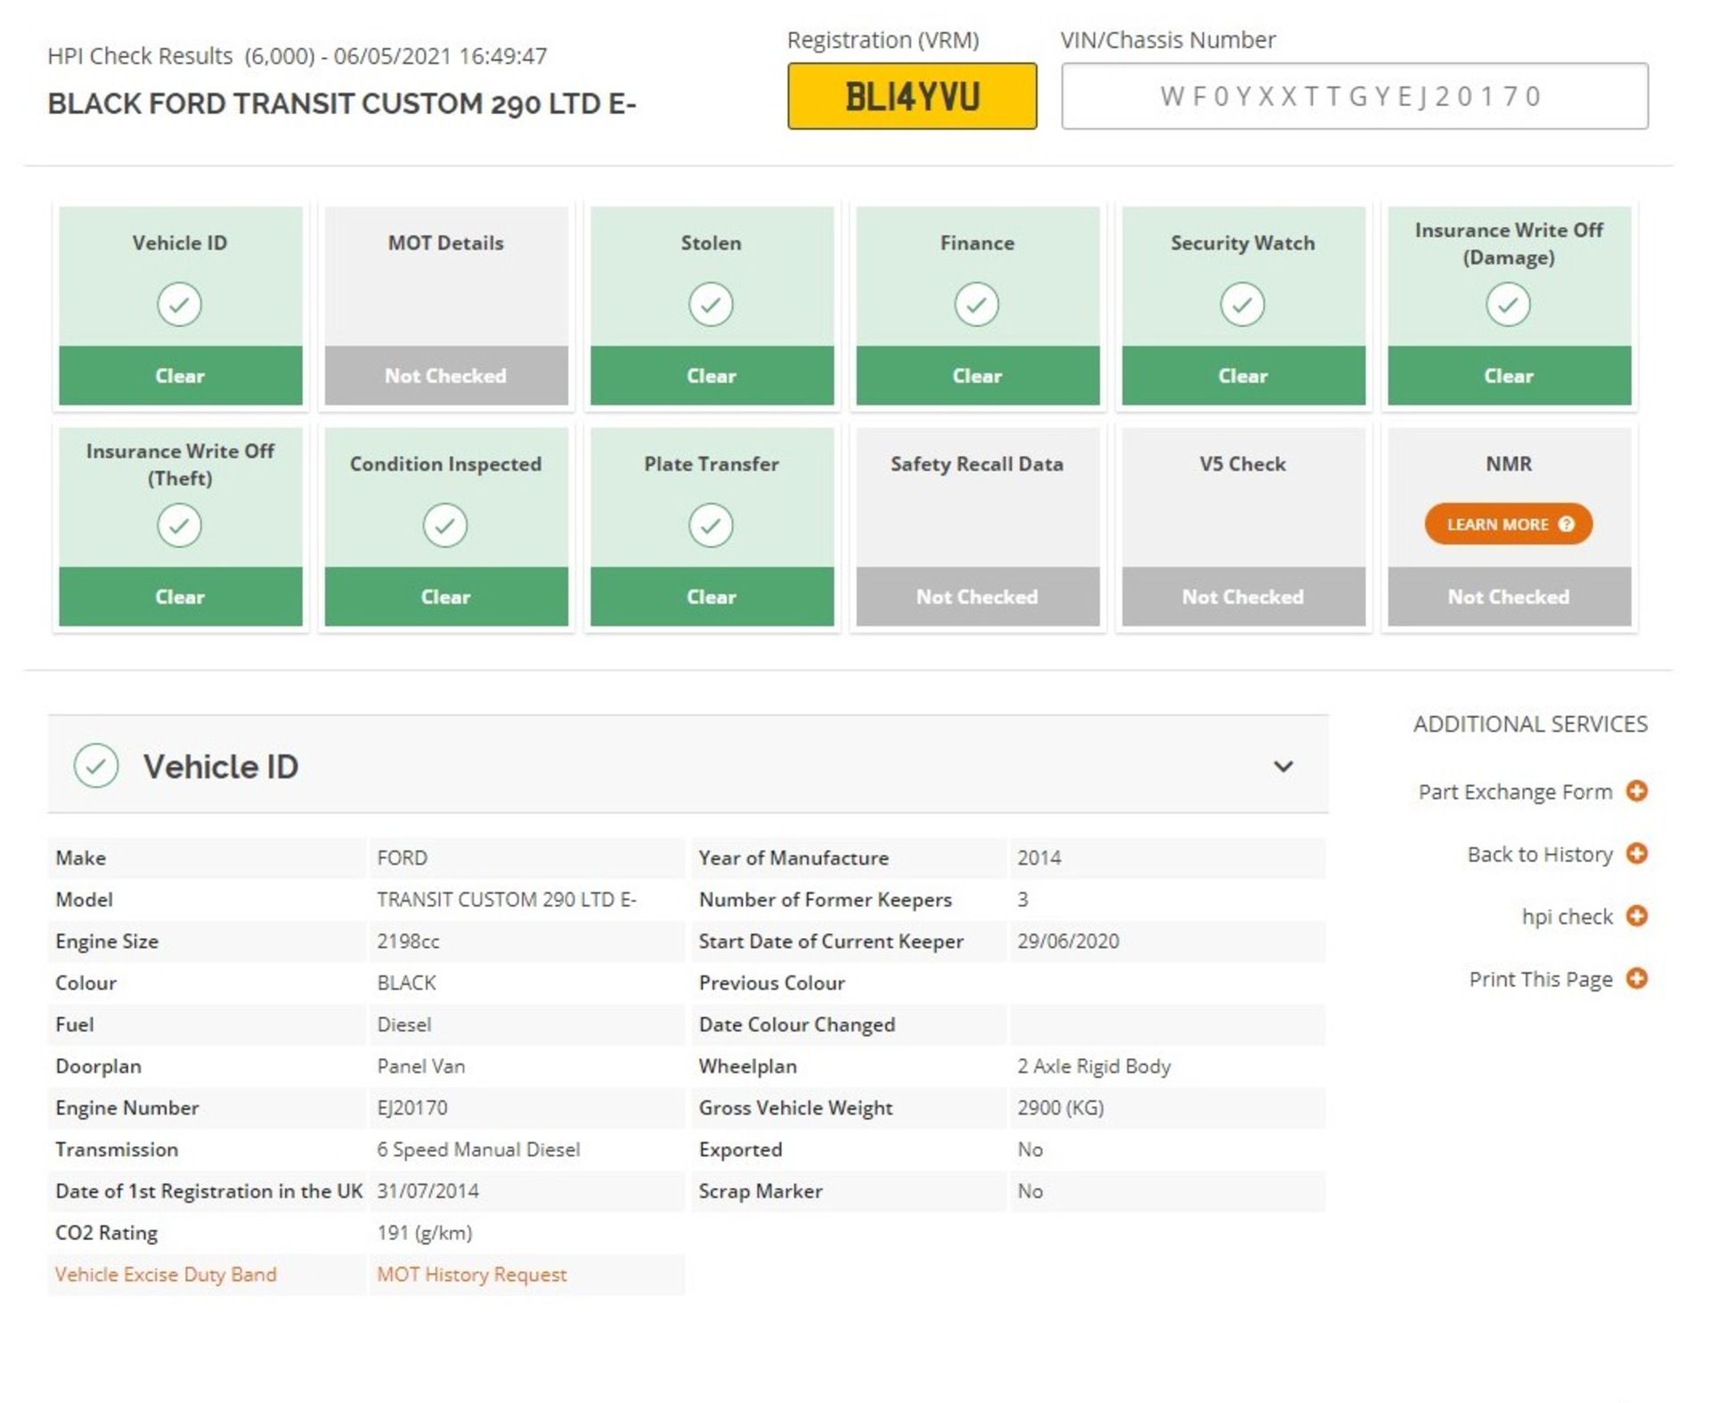This screenshot has width=1710, height=1403.
Task: Click CO2 Rating value "191 (g/km)"
Action: 424,1233
